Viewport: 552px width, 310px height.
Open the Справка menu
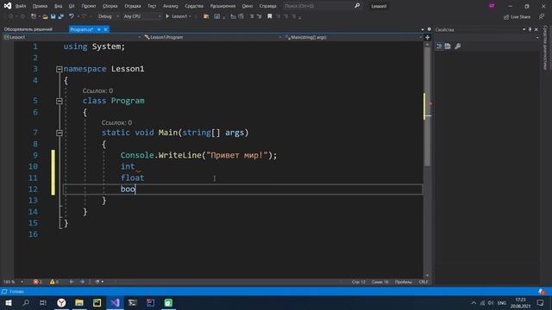tap(267, 6)
